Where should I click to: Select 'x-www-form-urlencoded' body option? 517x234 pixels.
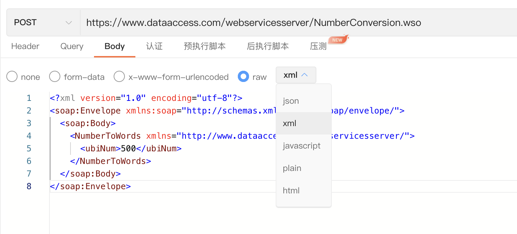point(119,76)
